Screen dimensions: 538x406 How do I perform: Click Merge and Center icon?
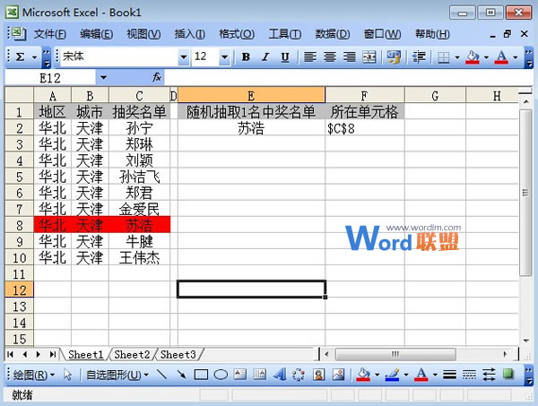point(369,56)
